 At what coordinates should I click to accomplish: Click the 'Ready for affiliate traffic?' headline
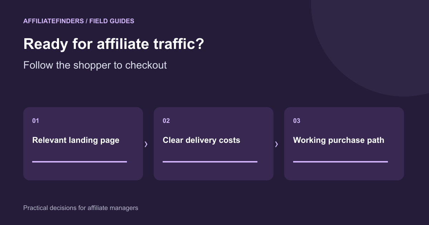(x=113, y=44)
